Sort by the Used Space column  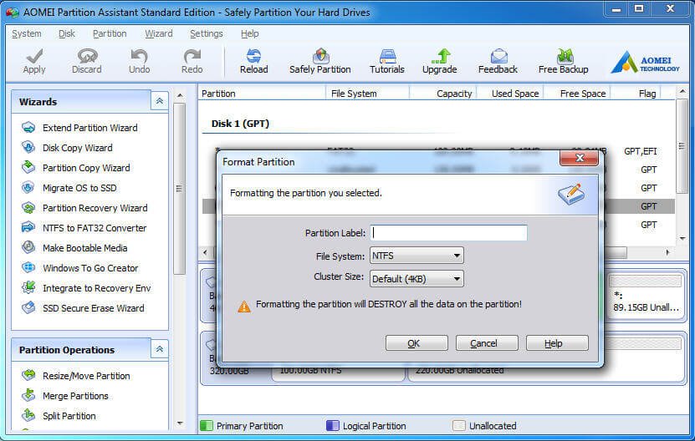[x=511, y=94]
